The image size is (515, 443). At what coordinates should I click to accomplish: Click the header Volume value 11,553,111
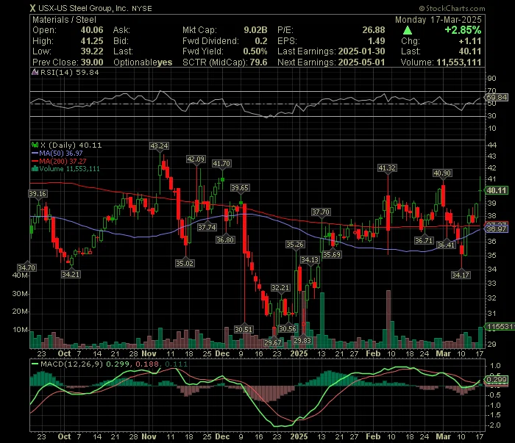[459, 62]
